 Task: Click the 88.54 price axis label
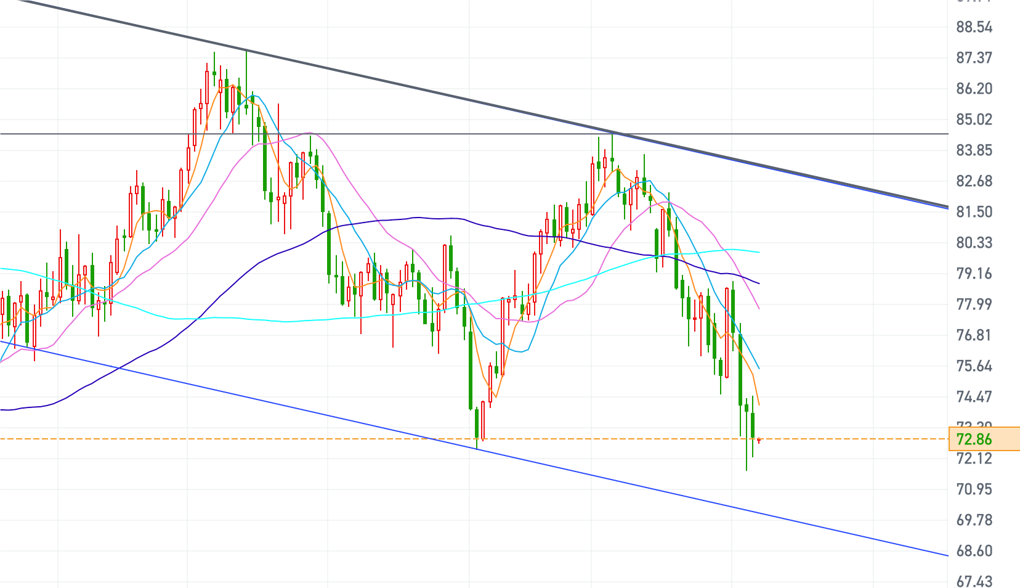(974, 27)
